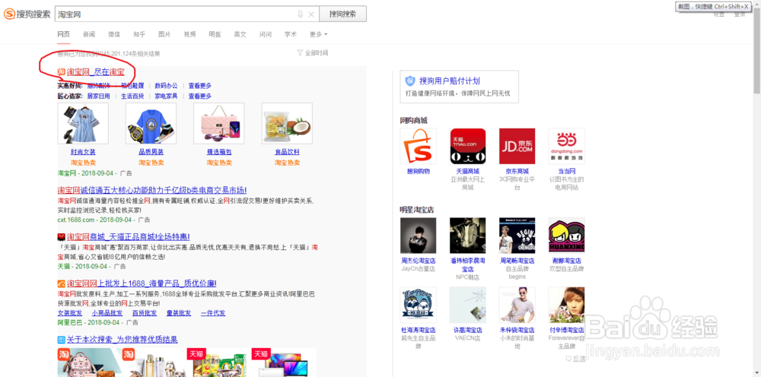Image resolution: width=761 pixels, height=377 pixels.
Task: Switch to the 新闻 tab
Action: click(89, 34)
